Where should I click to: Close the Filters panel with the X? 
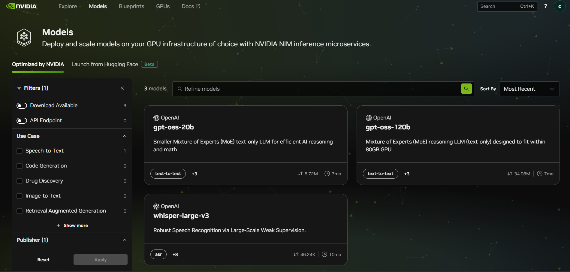point(122,88)
